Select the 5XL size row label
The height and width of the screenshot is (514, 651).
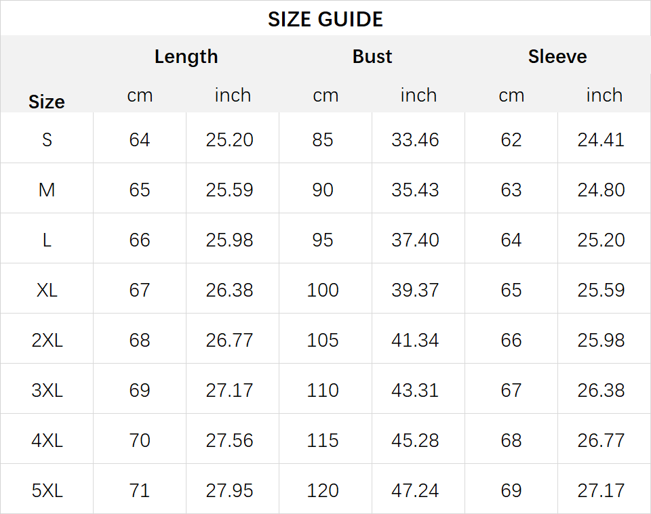[47, 491]
